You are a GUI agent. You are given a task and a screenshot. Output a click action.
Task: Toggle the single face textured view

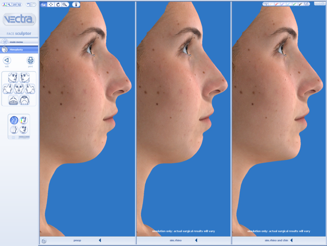[23, 129]
